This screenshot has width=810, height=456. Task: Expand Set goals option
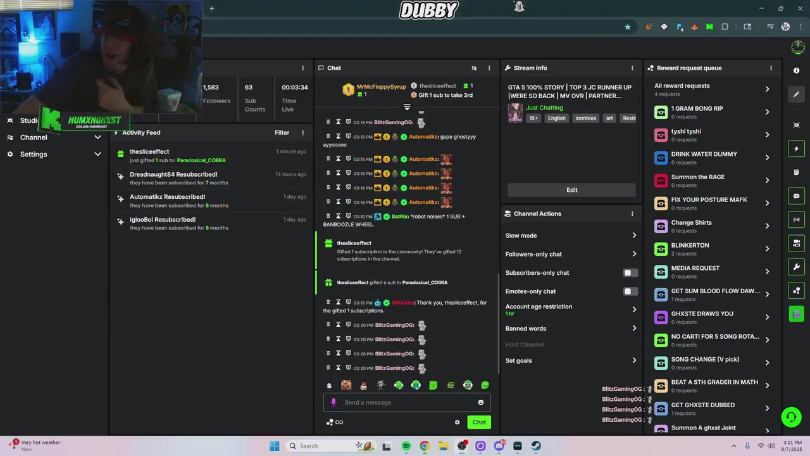coord(570,360)
